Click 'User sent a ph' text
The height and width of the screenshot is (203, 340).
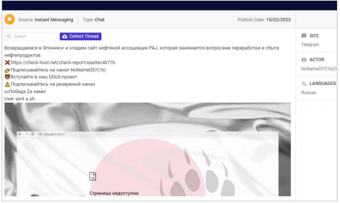(19, 99)
